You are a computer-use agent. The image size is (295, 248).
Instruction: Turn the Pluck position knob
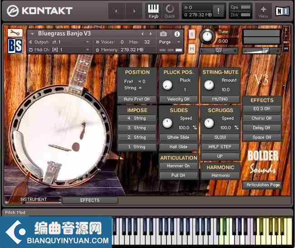coord(167,85)
